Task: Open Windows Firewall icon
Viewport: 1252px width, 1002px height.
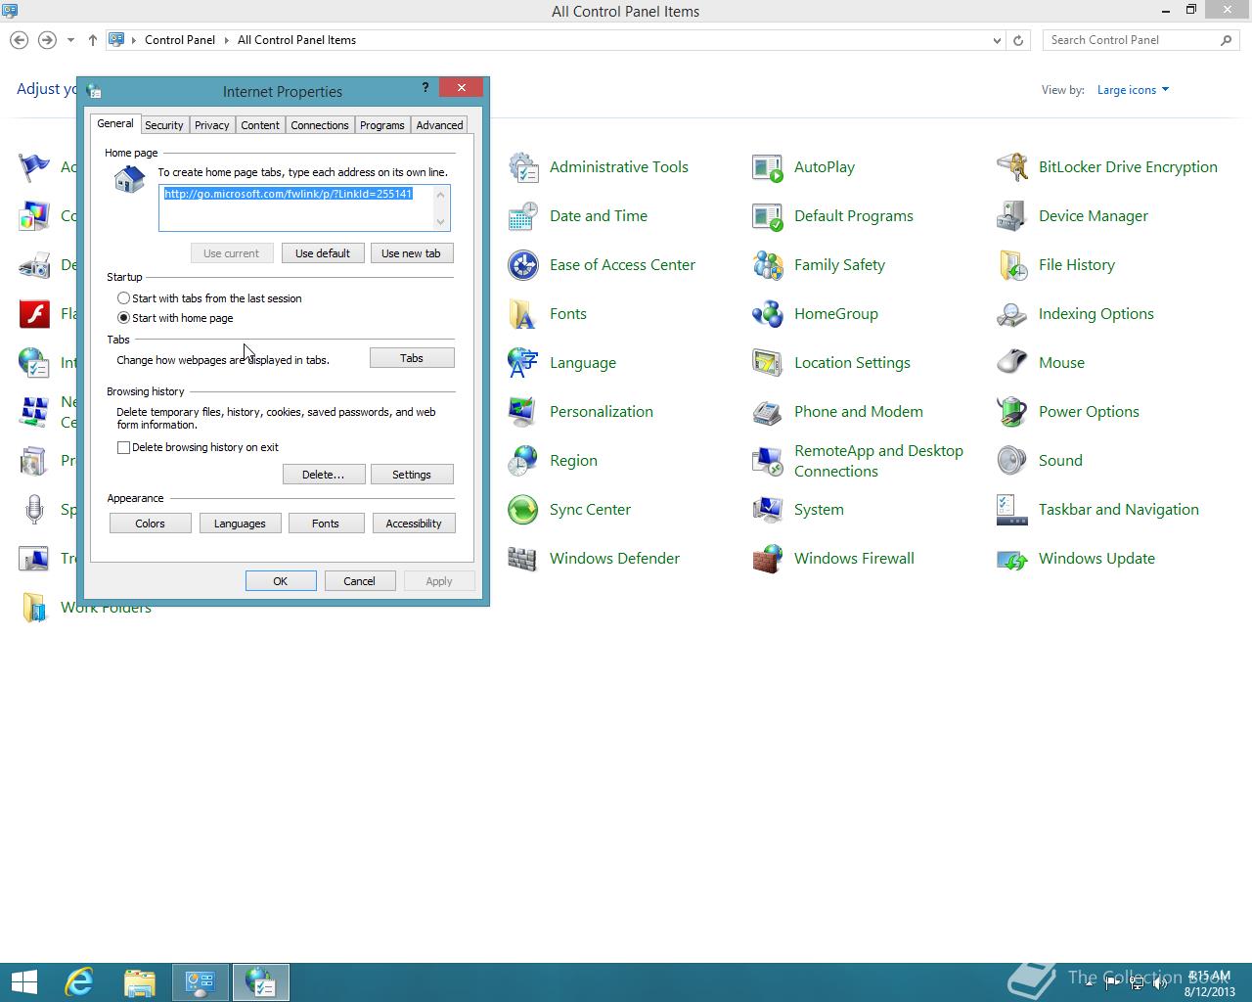Action: [768, 559]
